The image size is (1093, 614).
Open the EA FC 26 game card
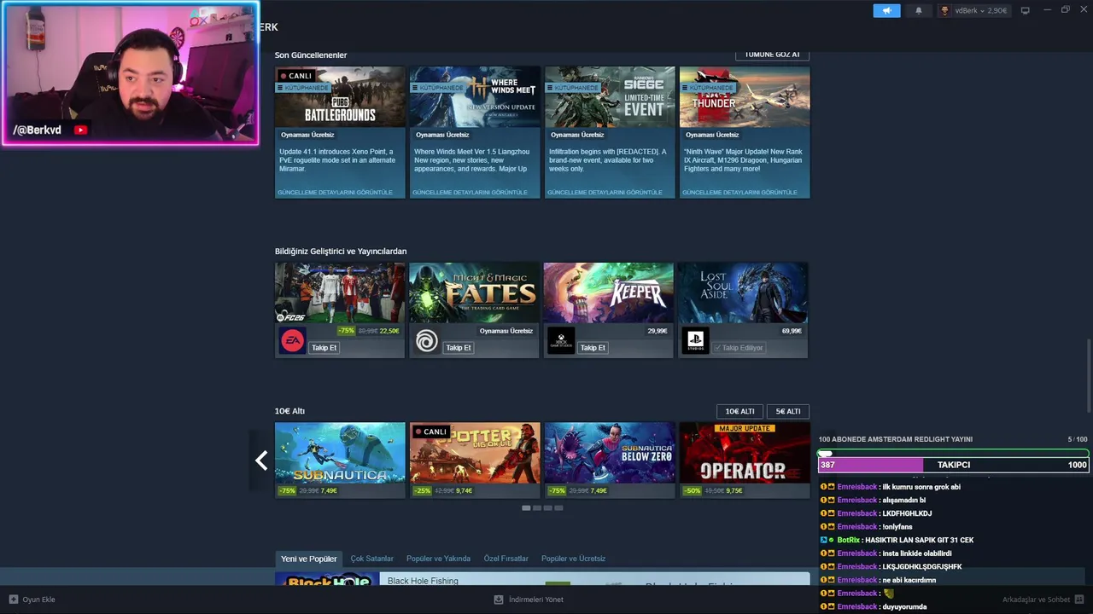pos(340,293)
